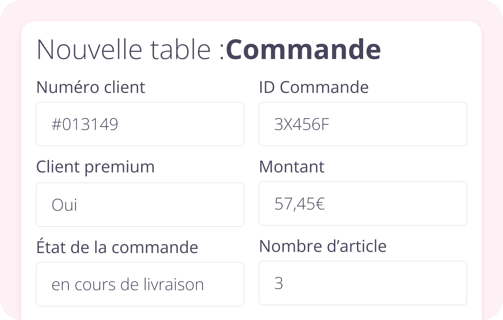
Task: Click the 57,45€ amount value
Action: point(300,204)
